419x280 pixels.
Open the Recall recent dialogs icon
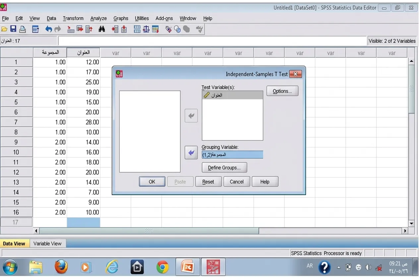(x=35, y=29)
